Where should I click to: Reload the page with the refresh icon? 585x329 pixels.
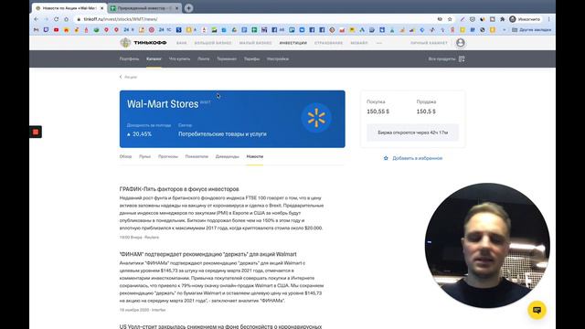57,19
